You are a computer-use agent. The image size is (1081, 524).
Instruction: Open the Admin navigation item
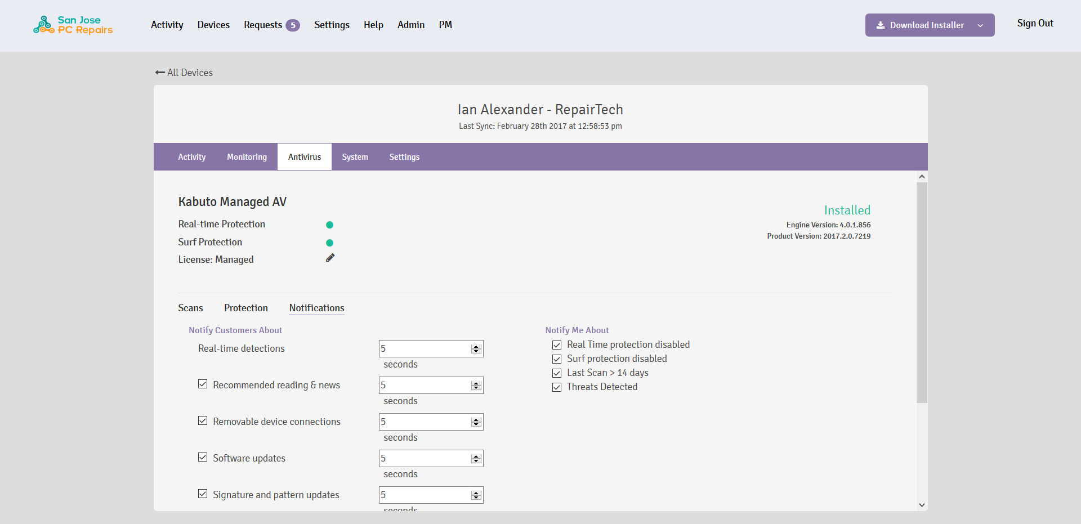click(411, 25)
